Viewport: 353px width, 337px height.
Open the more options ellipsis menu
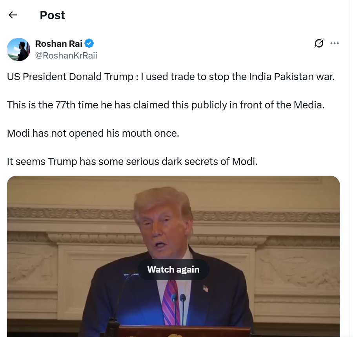pos(335,43)
